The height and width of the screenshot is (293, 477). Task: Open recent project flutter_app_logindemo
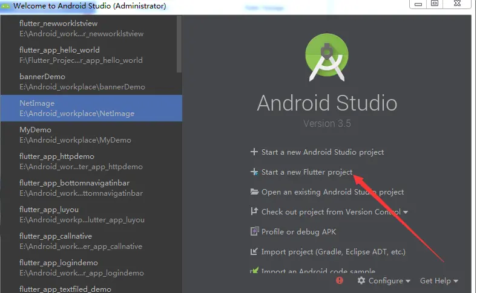point(91,268)
